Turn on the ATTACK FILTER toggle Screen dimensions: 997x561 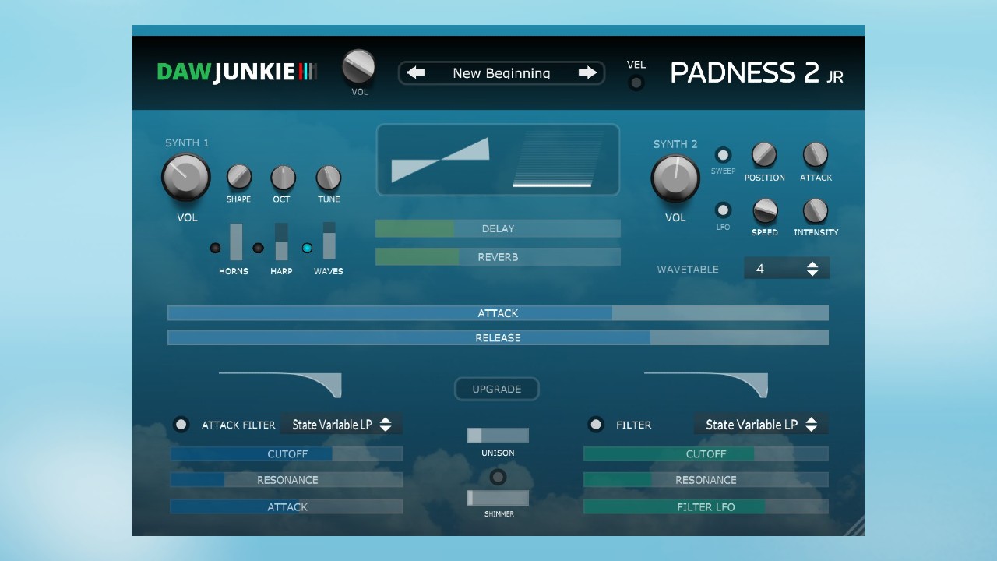tap(181, 425)
